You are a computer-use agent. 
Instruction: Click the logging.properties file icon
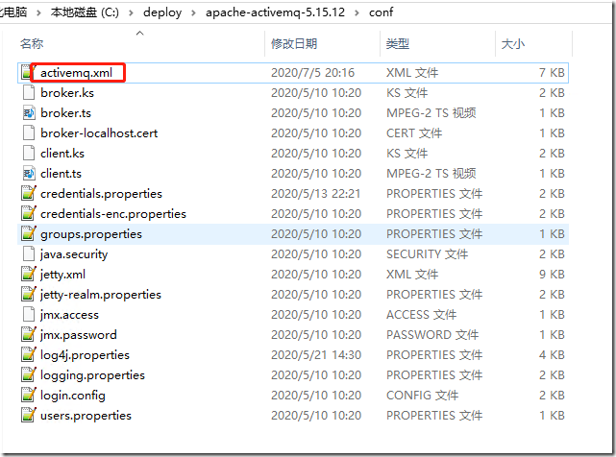click(29, 375)
